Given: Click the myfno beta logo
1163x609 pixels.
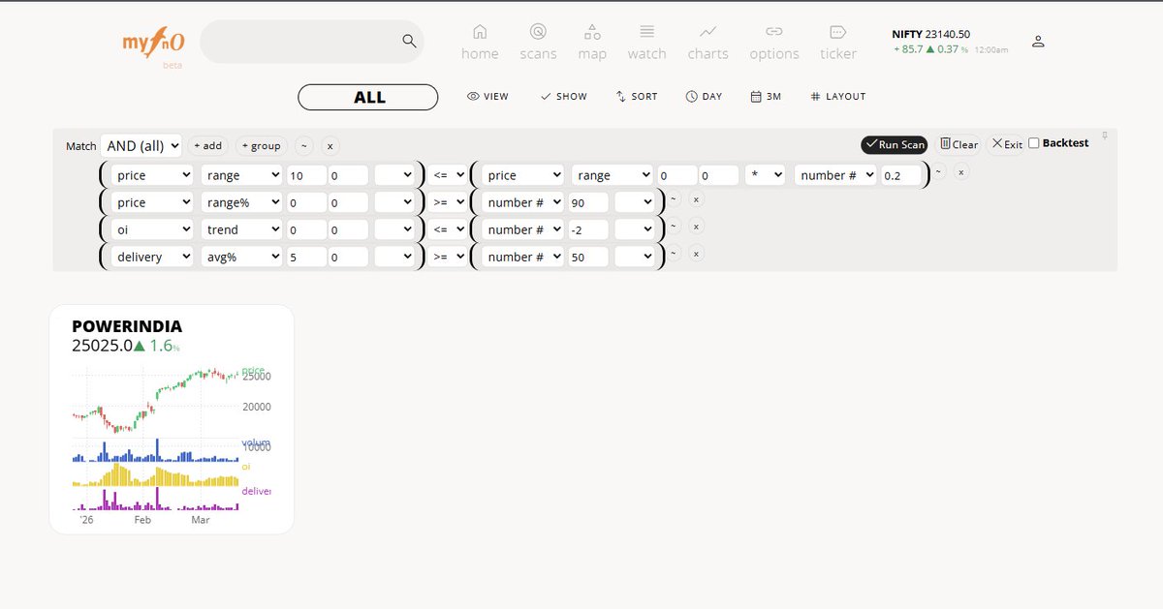Looking at the screenshot, I should 151,46.
